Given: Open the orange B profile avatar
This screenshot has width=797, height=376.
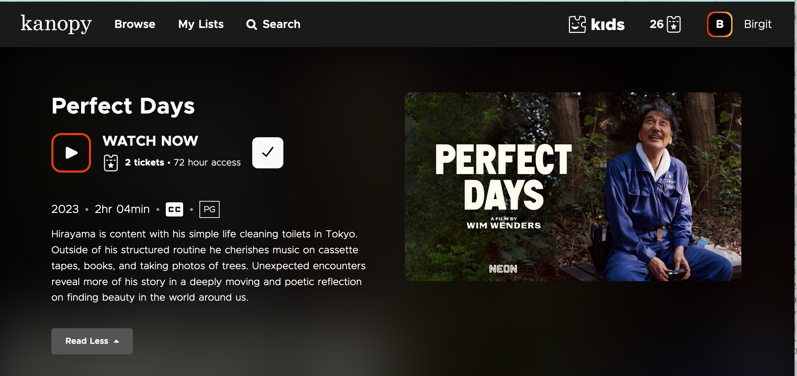Looking at the screenshot, I should (719, 24).
